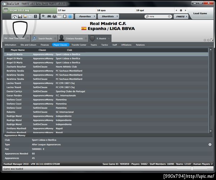Image resolution: width=216 pixels, height=180 pixels.
Task: Click the floppy disk Save icon
Action: point(20,17)
